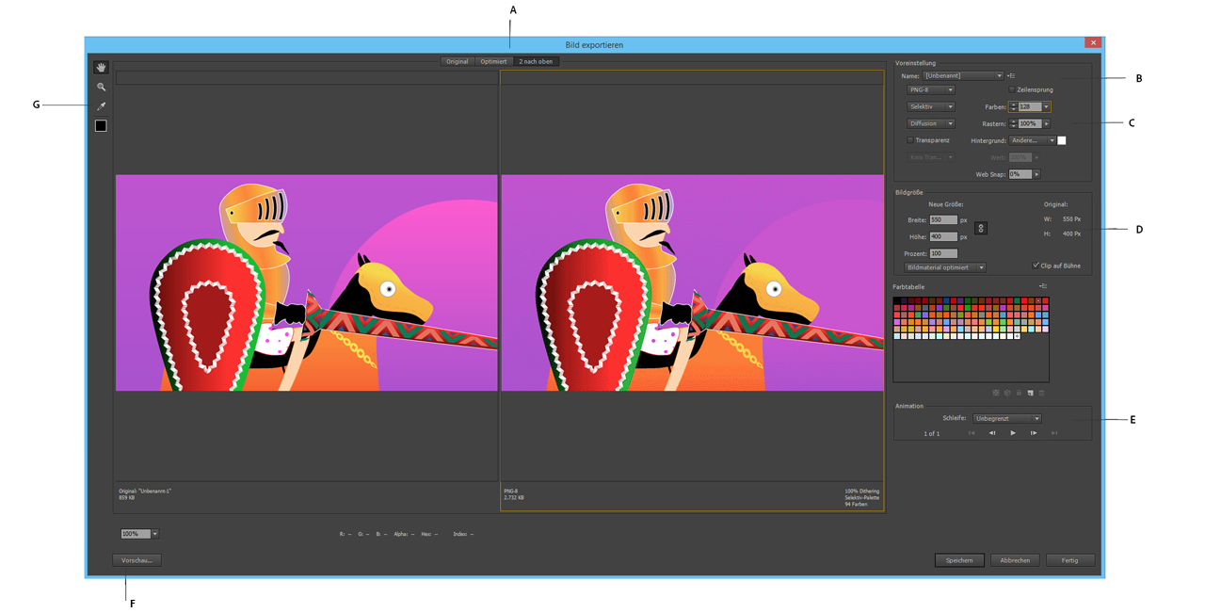Screen dimensions: 1205x613
Task: Open the Farbtabelle panel menu icon
Action: click(x=1043, y=286)
